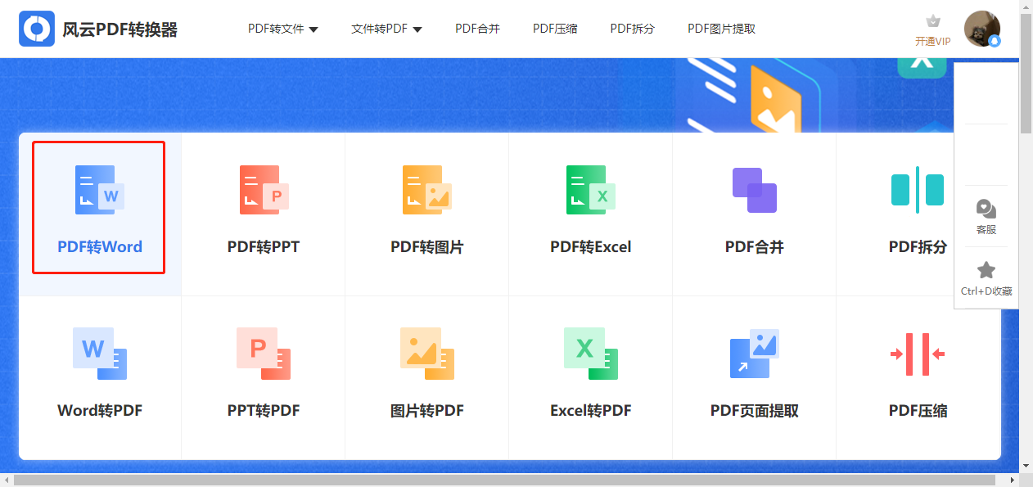Click the PDF页面提取 label text
Viewport: 1033px width, 487px height.
click(x=755, y=410)
